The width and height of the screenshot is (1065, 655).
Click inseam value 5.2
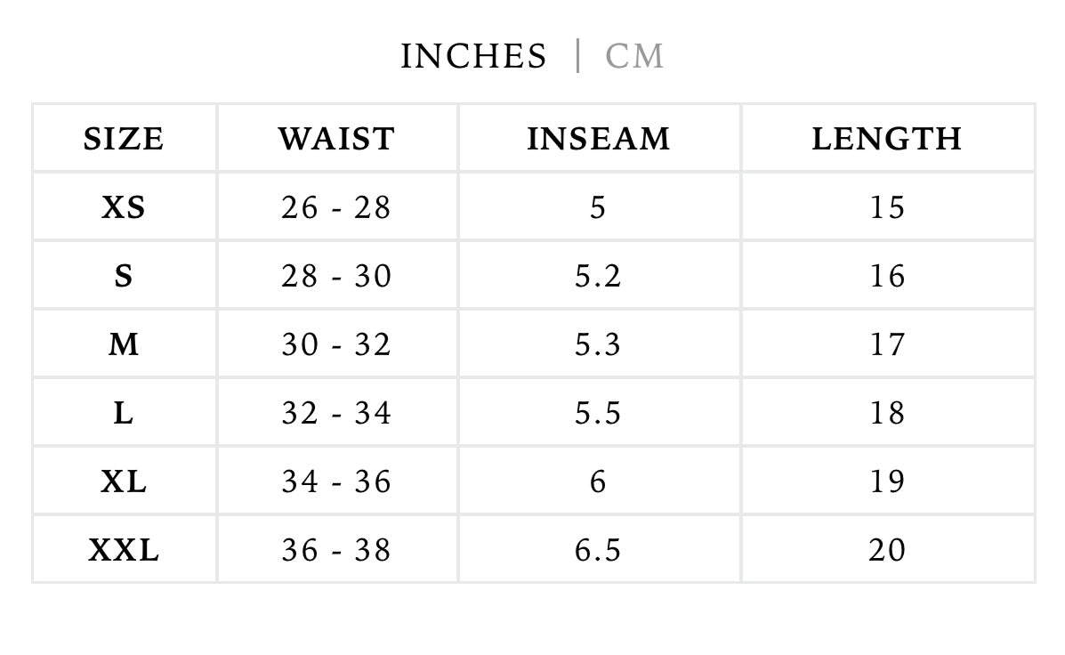click(598, 276)
